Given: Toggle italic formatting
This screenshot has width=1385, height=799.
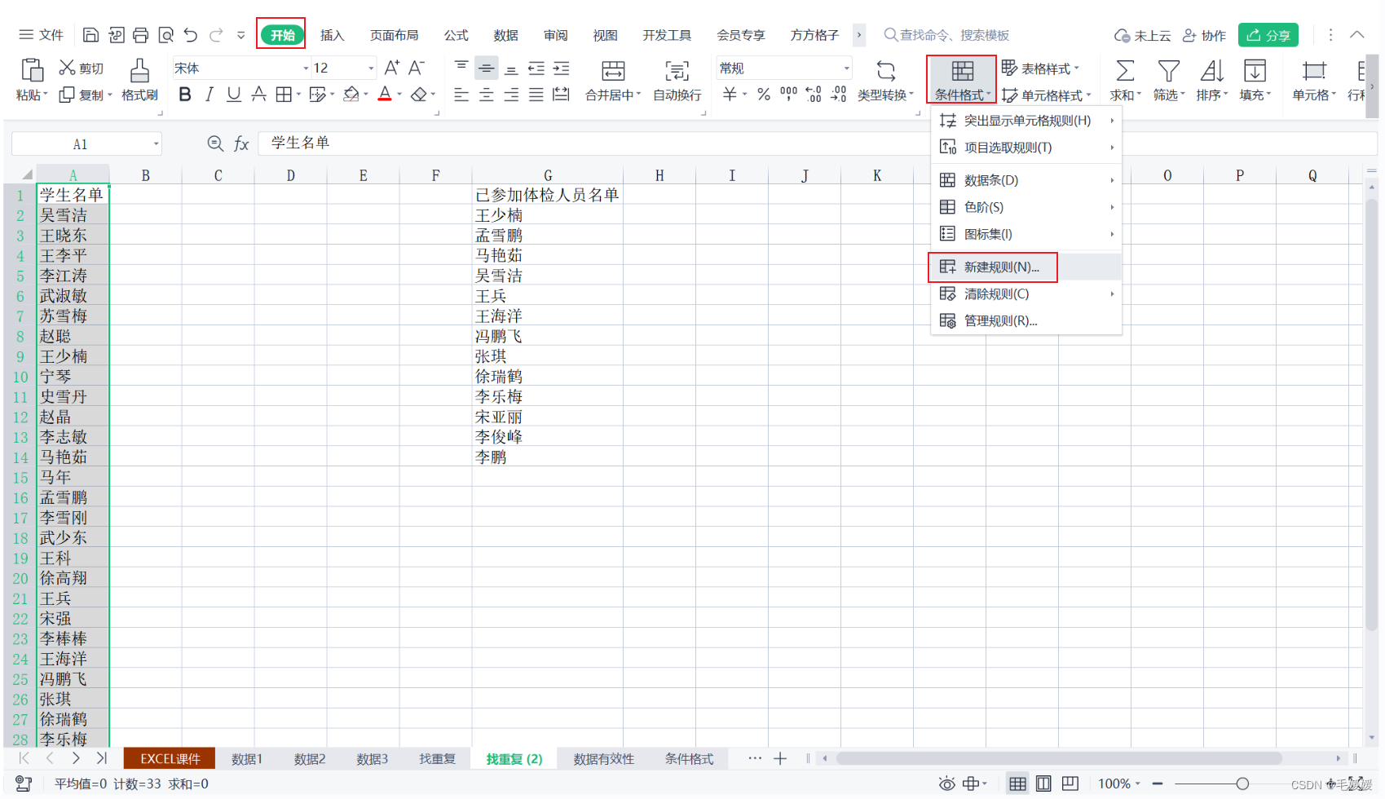Looking at the screenshot, I should 210,95.
